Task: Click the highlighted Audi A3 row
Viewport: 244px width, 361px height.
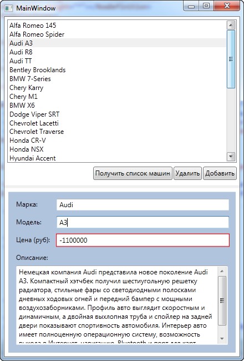Action: click(117, 43)
